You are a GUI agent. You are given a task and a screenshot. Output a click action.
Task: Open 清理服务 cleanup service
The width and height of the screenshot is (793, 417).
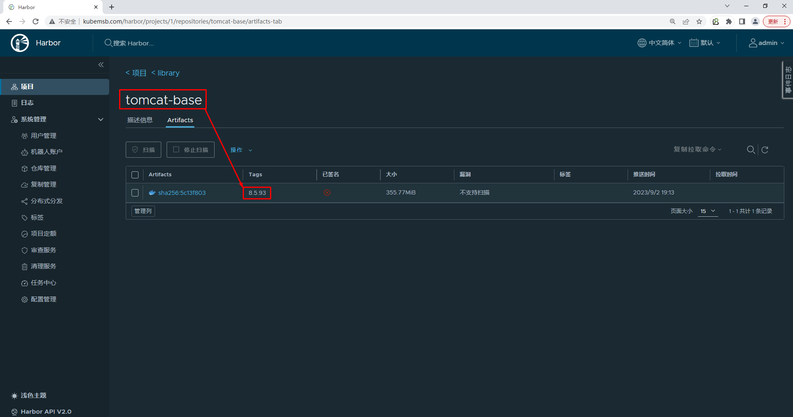[43, 266]
